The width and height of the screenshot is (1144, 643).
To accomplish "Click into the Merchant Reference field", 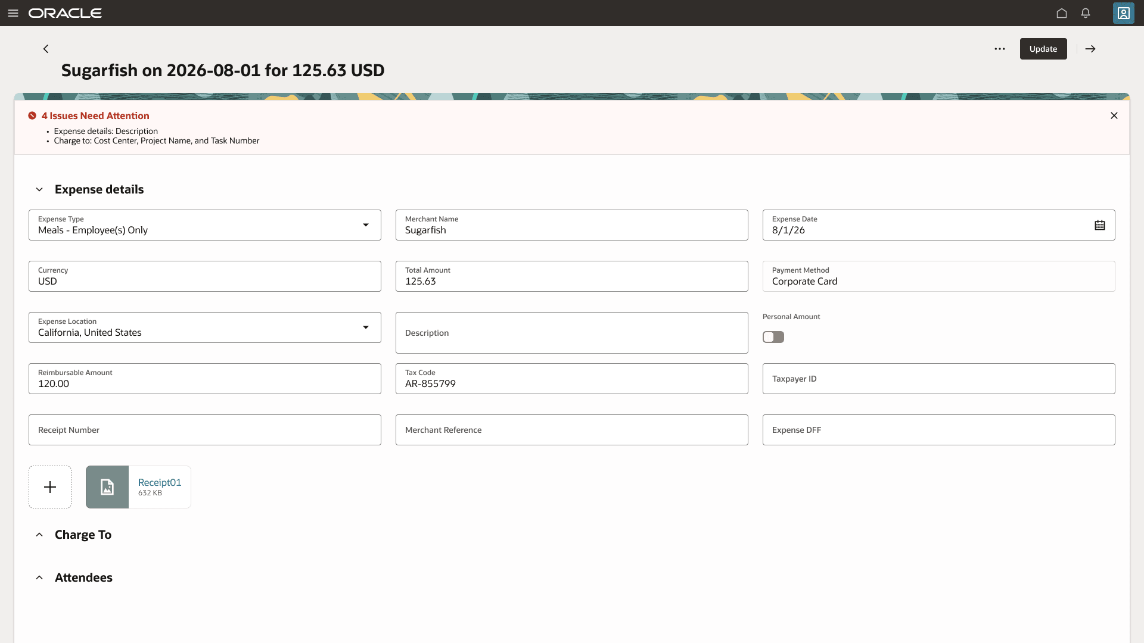I will (x=572, y=430).
